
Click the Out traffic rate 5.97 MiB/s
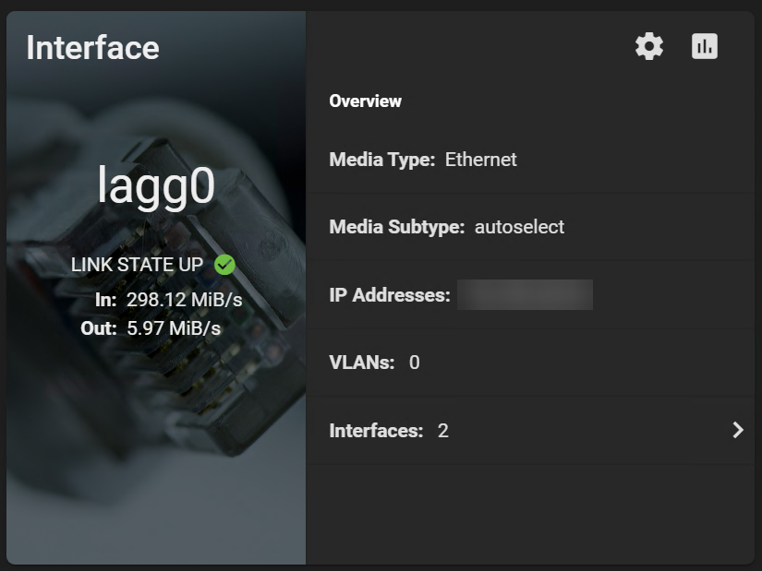click(174, 327)
